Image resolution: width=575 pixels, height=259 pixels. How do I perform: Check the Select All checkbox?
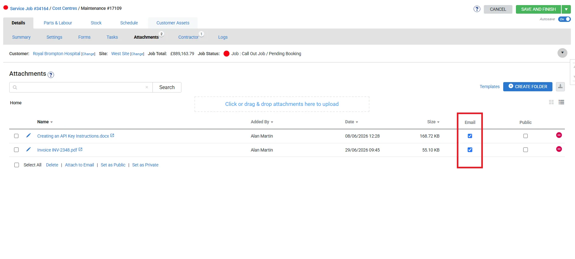tap(17, 165)
